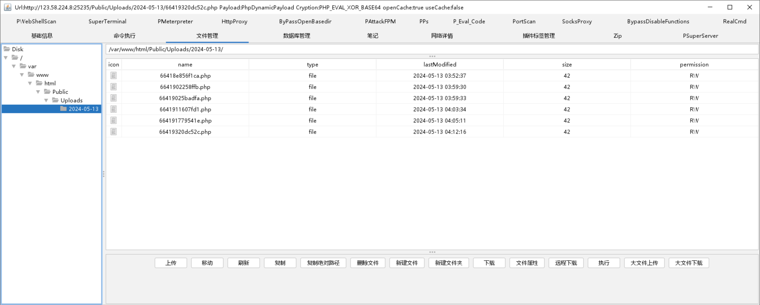Click the 新建文件夹 button
The width and height of the screenshot is (760, 305).
[x=449, y=263]
